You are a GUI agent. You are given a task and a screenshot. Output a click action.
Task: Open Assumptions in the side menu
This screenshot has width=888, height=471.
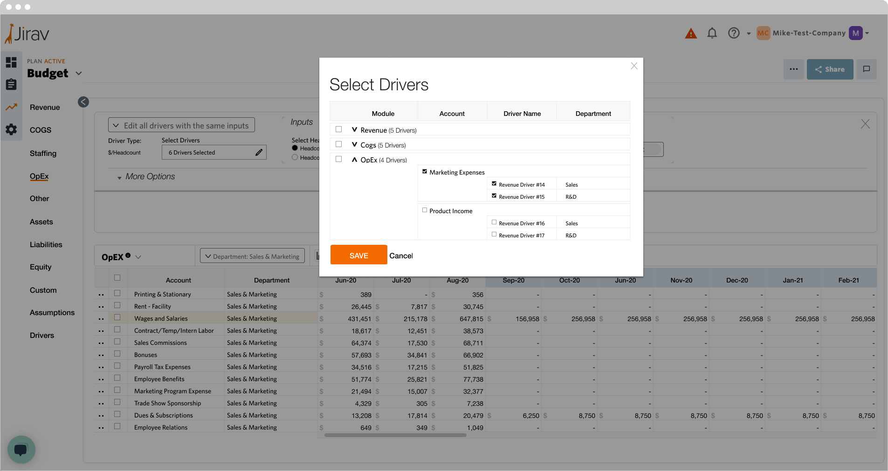[x=52, y=312]
